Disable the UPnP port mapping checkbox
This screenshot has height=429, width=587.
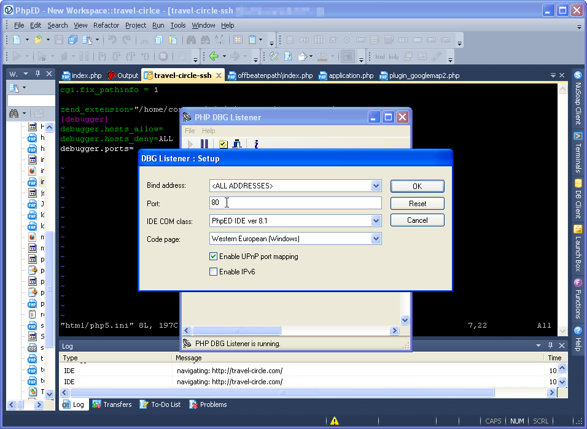pyautogui.click(x=214, y=257)
